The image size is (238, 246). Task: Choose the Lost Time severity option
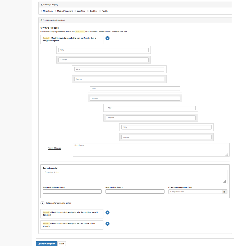(75, 11)
